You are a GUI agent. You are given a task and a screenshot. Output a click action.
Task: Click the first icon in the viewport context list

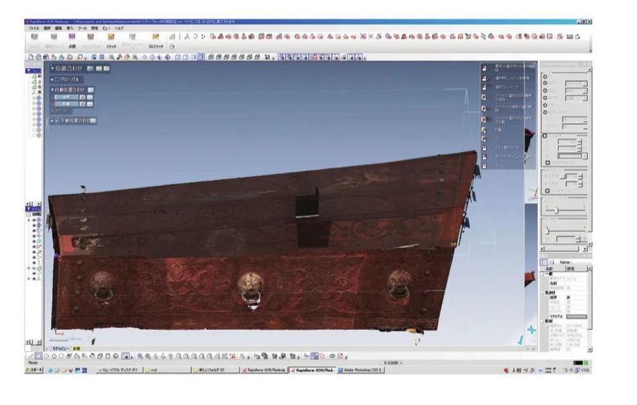[484, 67]
